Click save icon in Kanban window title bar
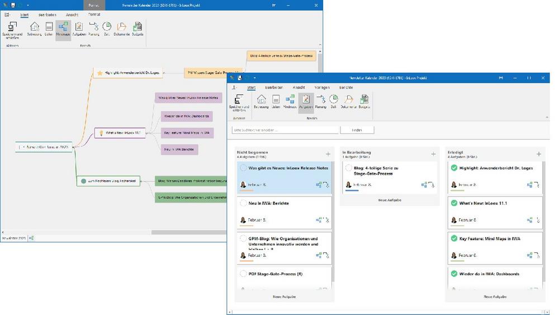The width and height of the screenshot is (559, 315). [240, 78]
